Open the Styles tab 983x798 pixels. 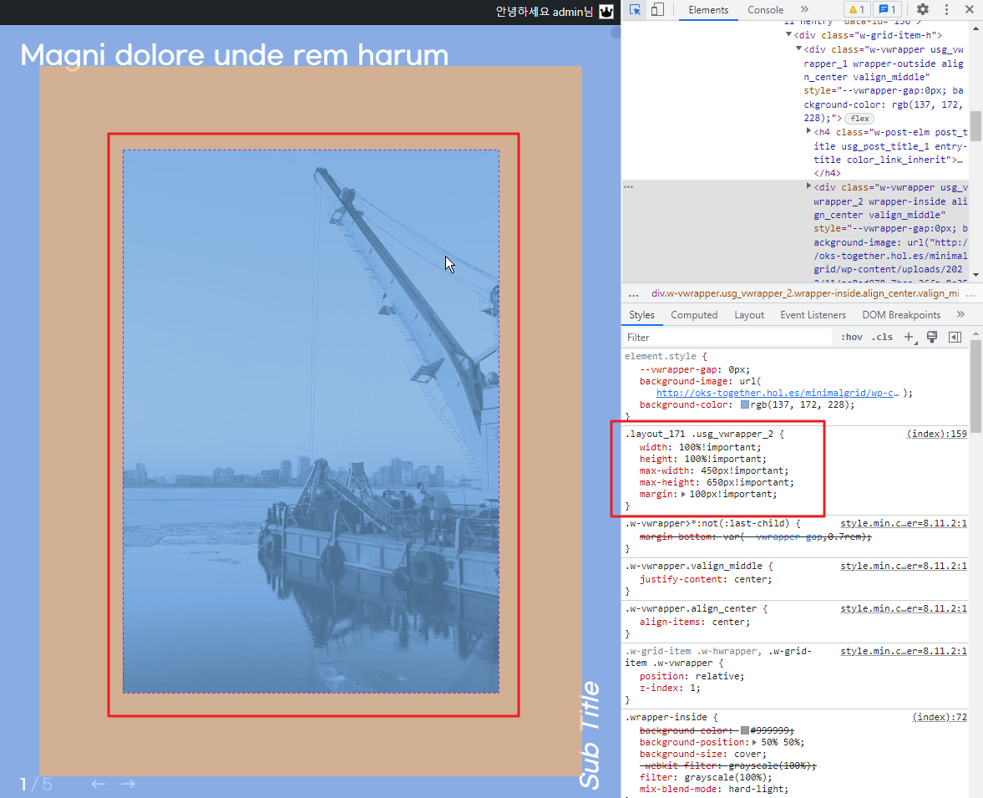pyautogui.click(x=642, y=315)
